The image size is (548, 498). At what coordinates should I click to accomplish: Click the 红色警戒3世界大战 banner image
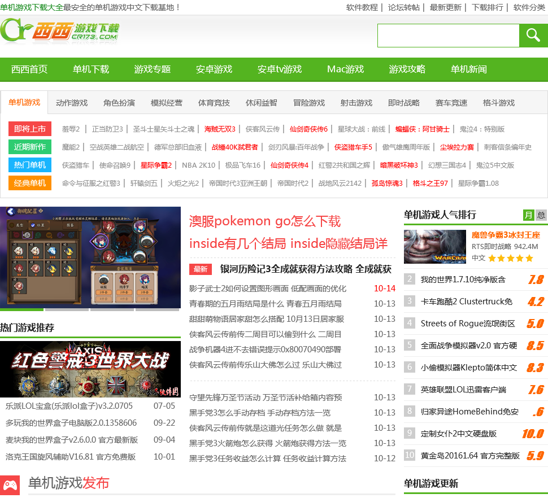(90, 369)
